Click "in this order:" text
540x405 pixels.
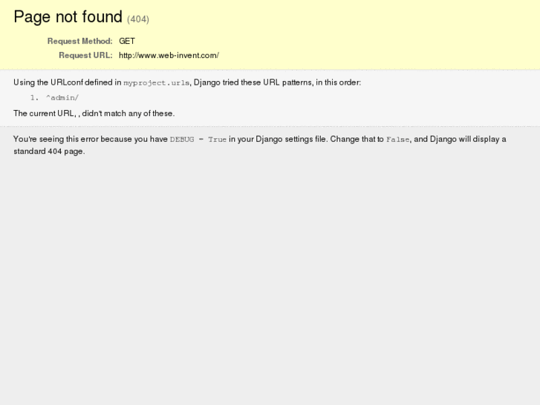click(x=338, y=82)
